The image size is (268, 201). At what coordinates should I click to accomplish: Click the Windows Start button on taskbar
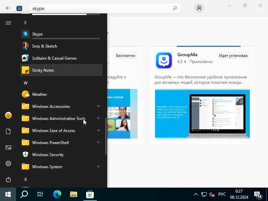(x=8, y=194)
